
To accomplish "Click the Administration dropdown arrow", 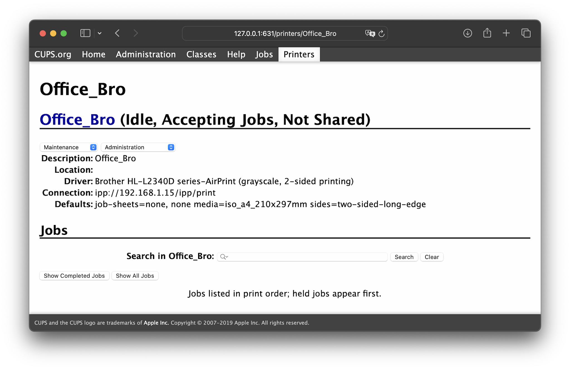I will click(x=171, y=147).
